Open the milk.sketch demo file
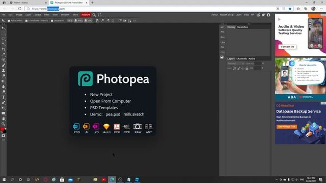The height and width of the screenshot is (183, 326). coord(133,114)
